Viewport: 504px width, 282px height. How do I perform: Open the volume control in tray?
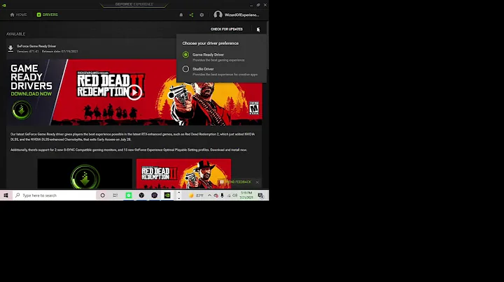pyautogui.click(x=235, y=195)
